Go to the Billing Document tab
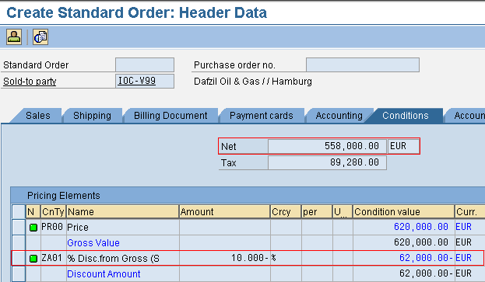This screenshot has width=485, height=282. pyautogui.click(x=170, y=116)
